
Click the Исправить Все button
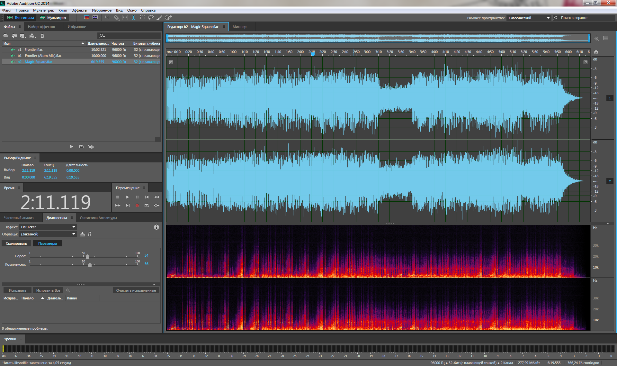(48, 290)
